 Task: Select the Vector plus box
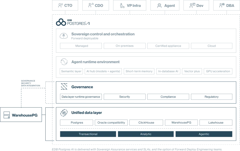point(192,71)
